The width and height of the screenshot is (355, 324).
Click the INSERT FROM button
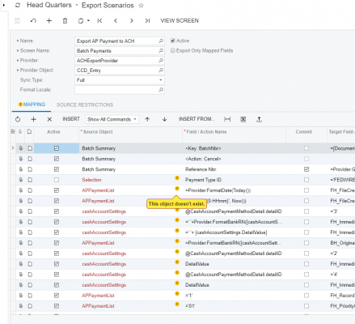point(197,119)
